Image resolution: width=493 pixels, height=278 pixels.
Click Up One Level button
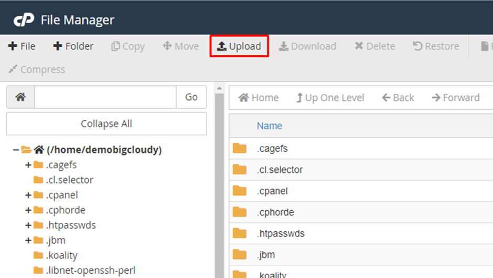[330, 98]
